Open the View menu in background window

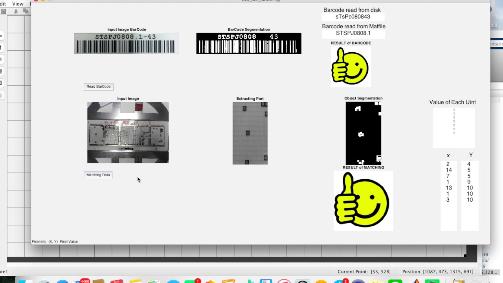click(x=18, y=4)
